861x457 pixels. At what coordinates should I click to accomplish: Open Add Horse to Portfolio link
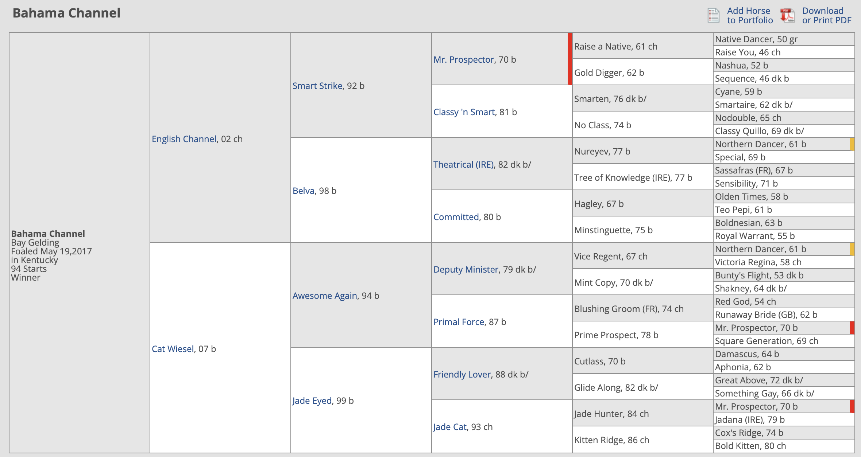tap(750, 15)
